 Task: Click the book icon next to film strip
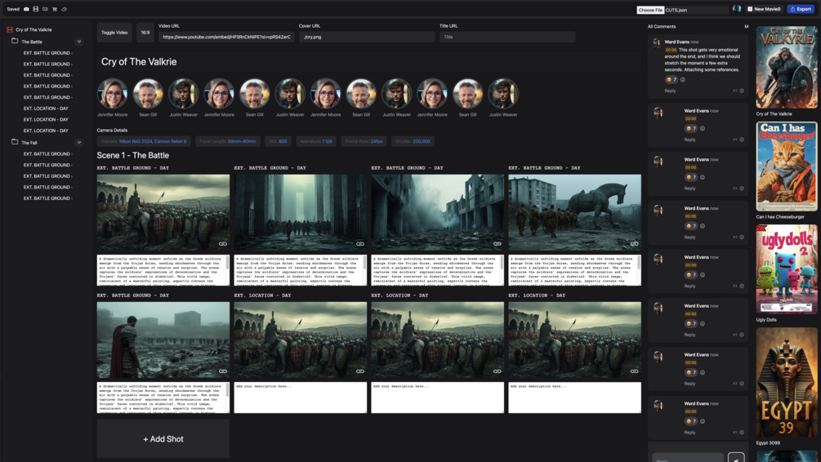tap(45, 9)
